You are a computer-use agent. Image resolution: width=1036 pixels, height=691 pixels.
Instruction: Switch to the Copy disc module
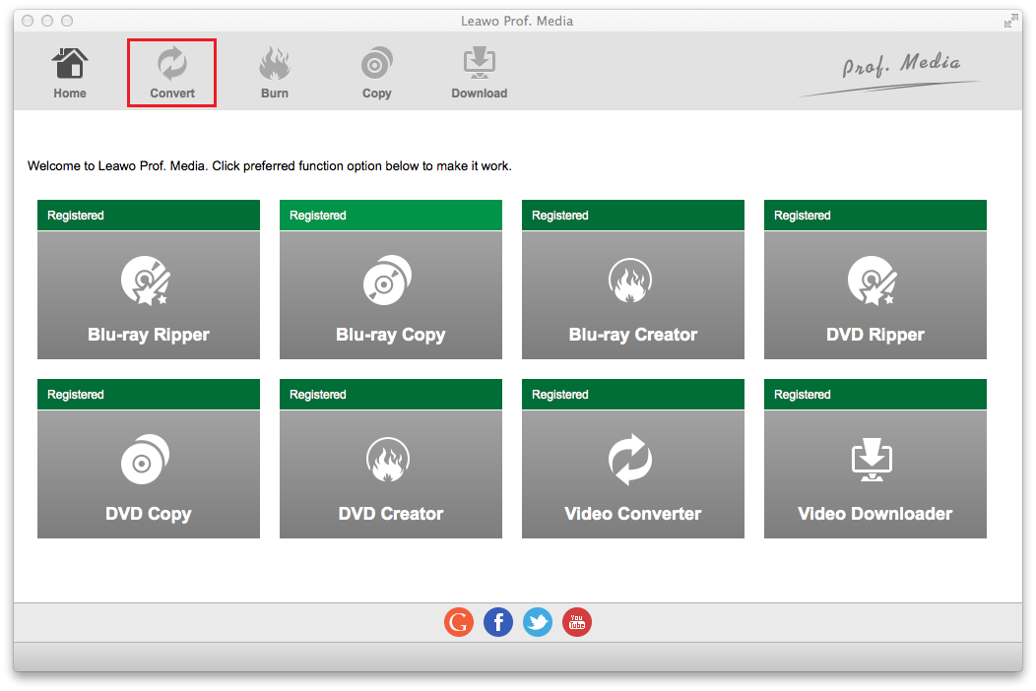click(x=376, y=73)
